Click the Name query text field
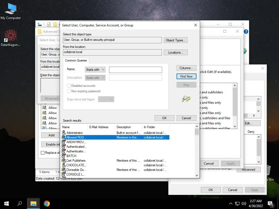 tap(135, 70)
